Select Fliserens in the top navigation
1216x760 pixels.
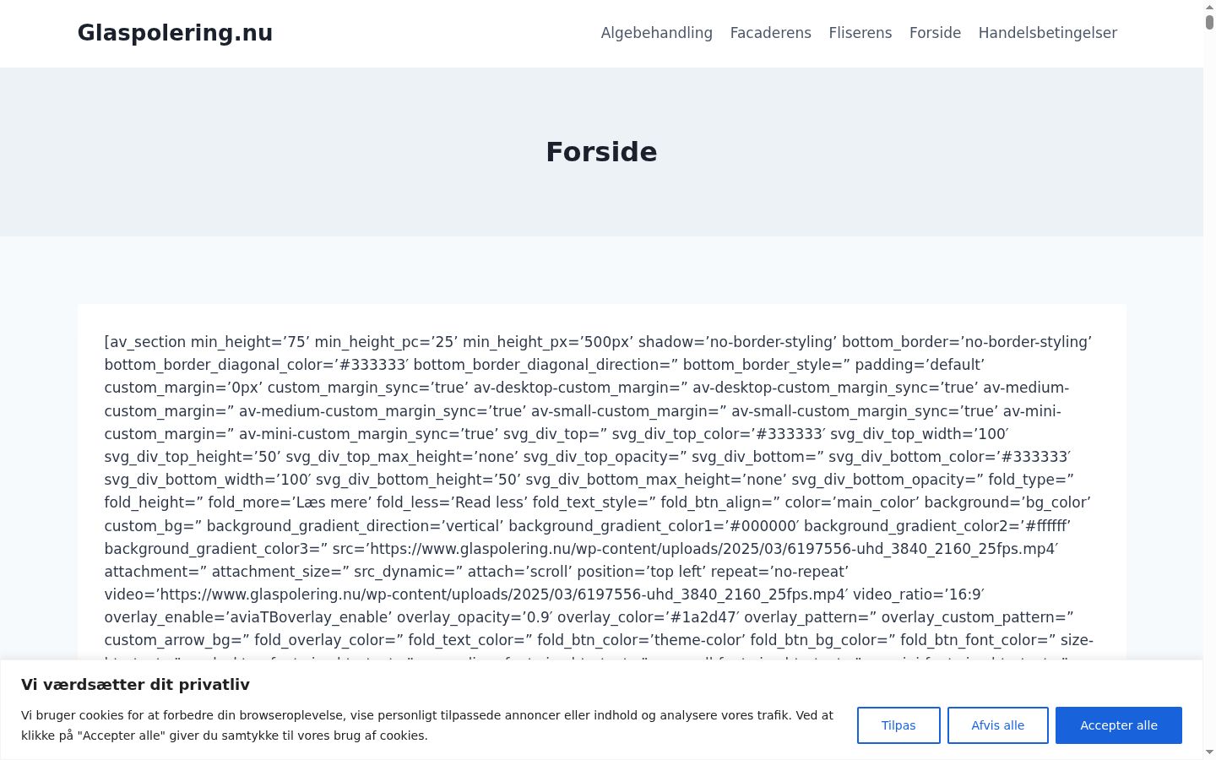(x=860, y=33)
